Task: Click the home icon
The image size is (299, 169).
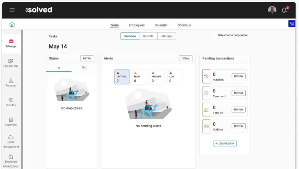Action: (12, 25)
